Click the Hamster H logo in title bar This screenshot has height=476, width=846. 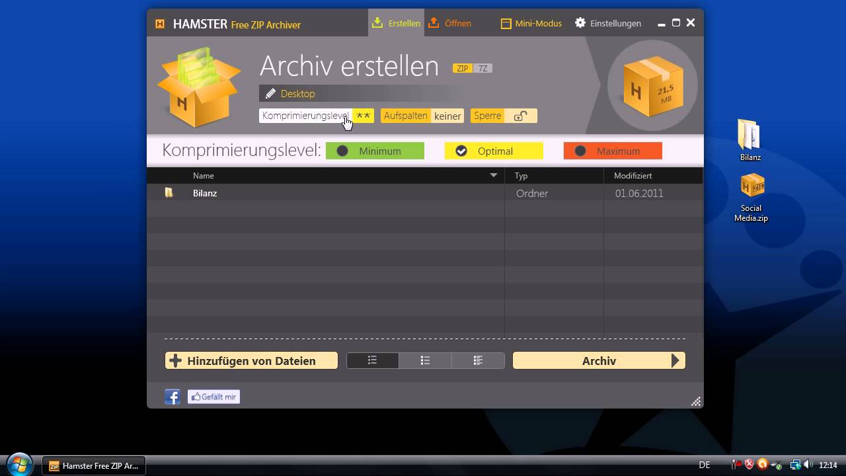click(x=160, y=24)
